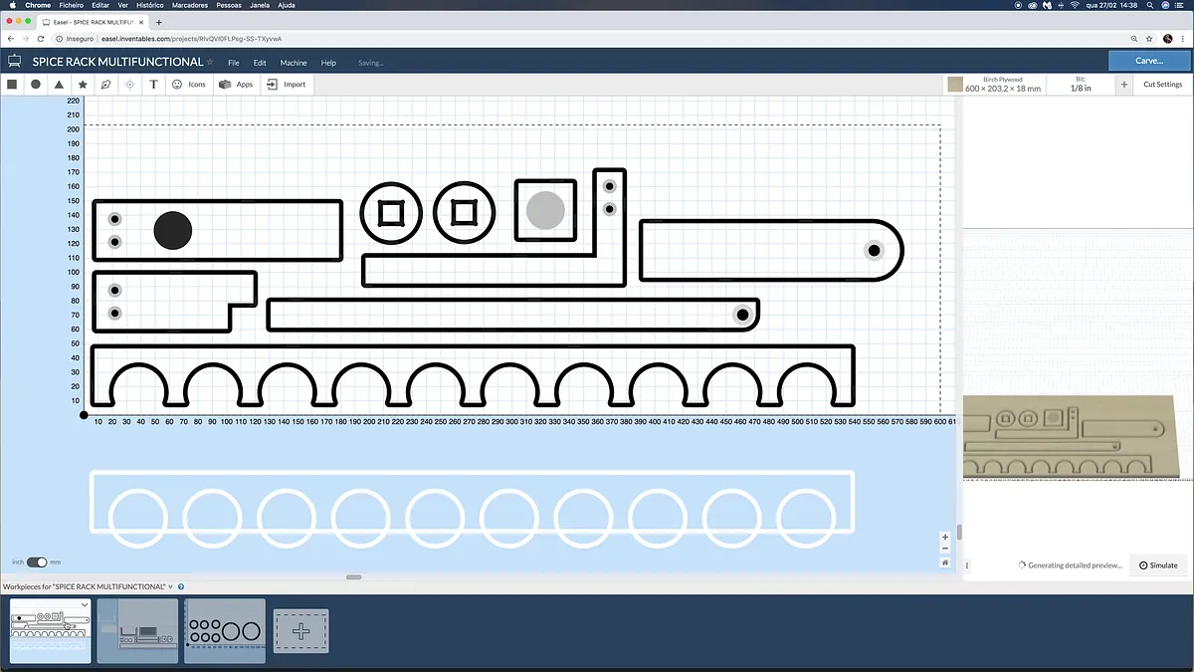Viewport: 1194px width, 672px height.
Task: Click the horizontal panel divider handle
Action: (353, 577)
